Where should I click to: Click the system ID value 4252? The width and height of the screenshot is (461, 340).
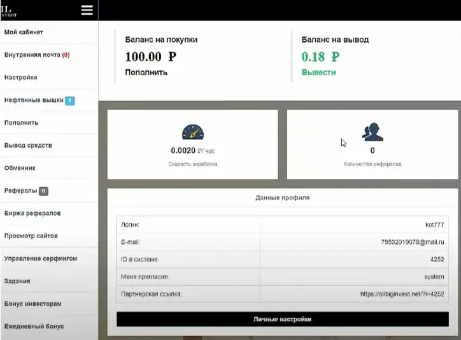click(437, 259)
